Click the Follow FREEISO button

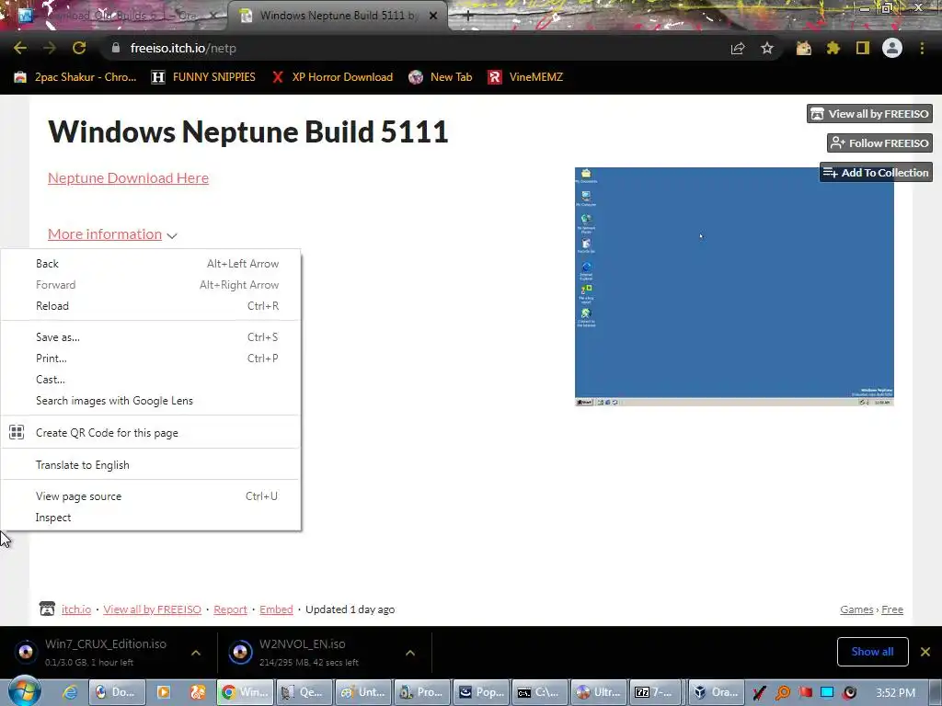pyautogui.click(x=879, y=142)
